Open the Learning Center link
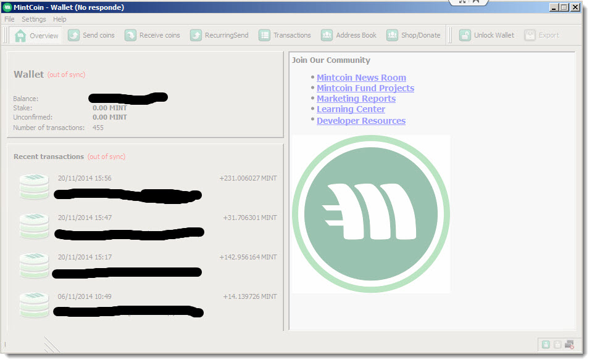The width and height of the screenshot is (592, 363). (351, 109)
